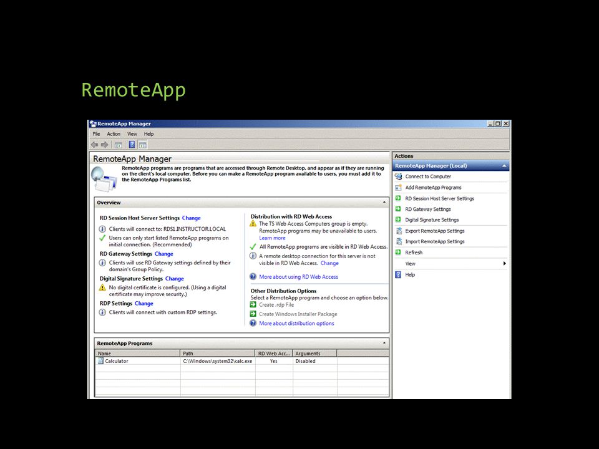Viewport: 599px width, 449px height.
Task: Click info icon beside Clients will connect to RDS1
Action: tap(102, 229)
